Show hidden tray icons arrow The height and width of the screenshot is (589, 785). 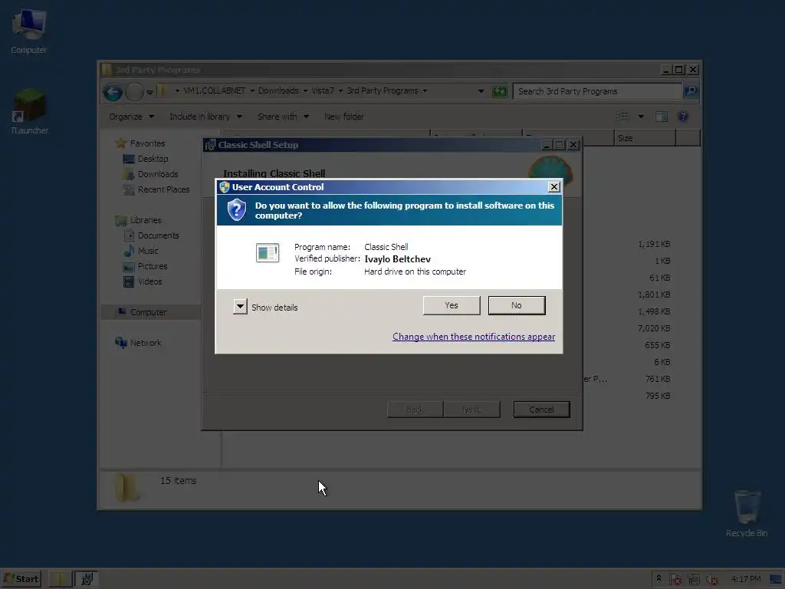[659, 578]
